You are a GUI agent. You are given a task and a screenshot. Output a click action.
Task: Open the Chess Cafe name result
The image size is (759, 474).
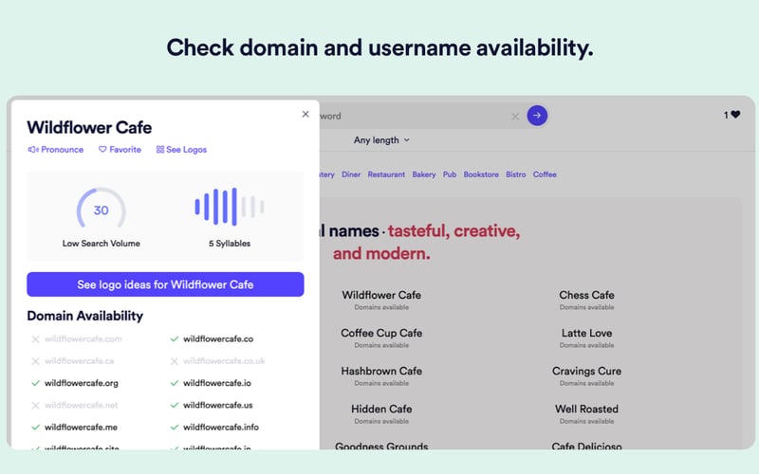coord(586,295)
